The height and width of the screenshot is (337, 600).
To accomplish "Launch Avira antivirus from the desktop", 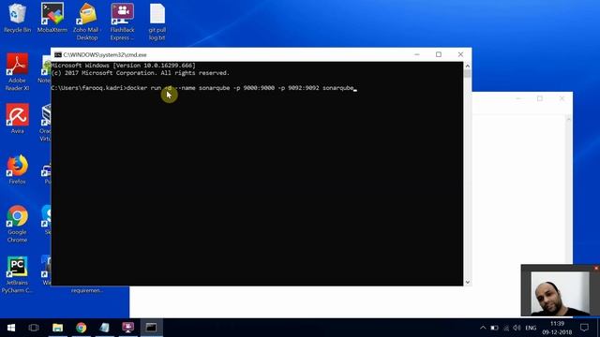I will point(17,119).
